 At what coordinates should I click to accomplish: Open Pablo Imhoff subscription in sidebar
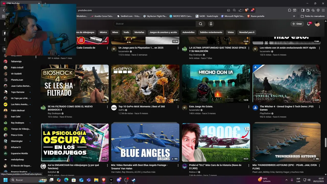pyautogui.click(x=17, y=67)
